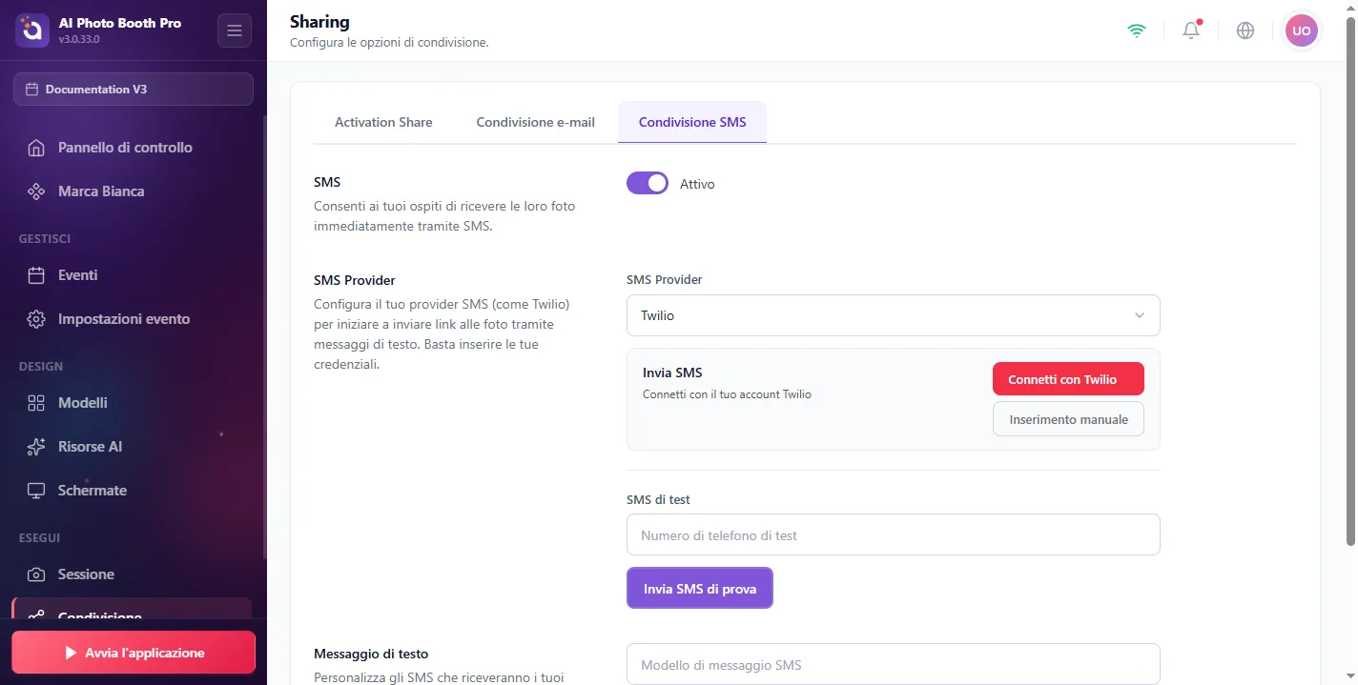Collapse sidebar with hamburger menu button

(x=235, y=30)
